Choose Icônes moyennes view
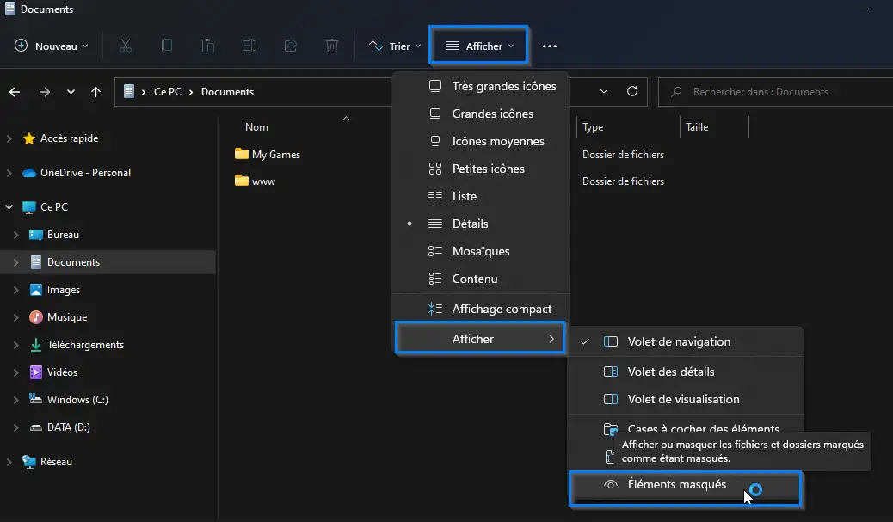The height and width of the screenshot is (522, 893). coord(481,141)
